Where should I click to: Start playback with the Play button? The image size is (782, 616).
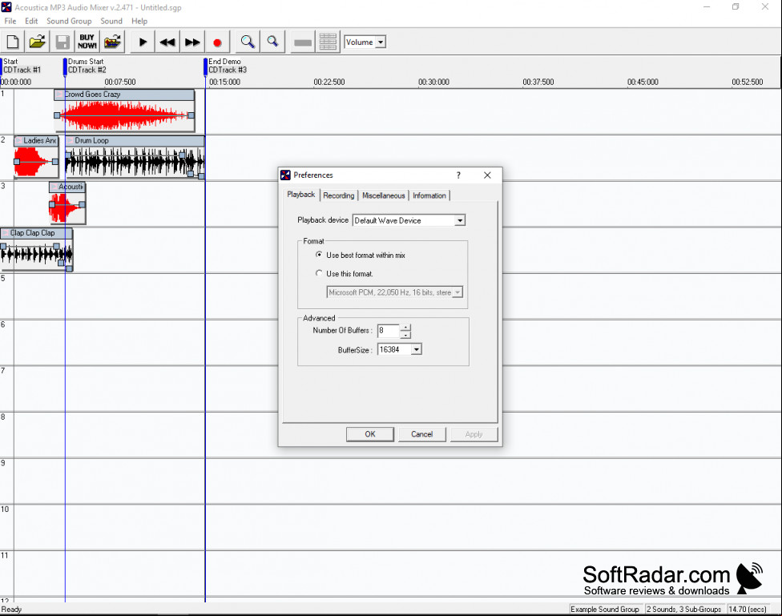click(143, 42)
